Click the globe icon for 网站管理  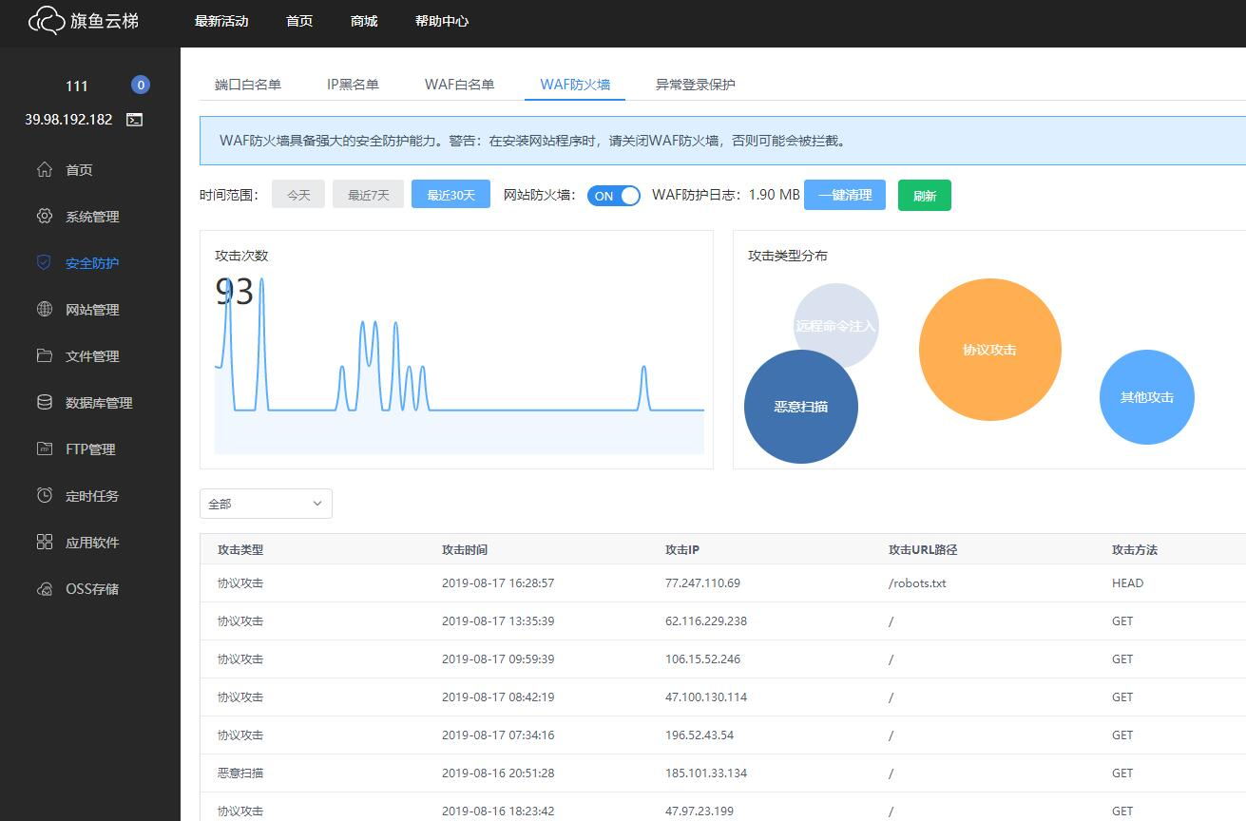click(45, 309)
